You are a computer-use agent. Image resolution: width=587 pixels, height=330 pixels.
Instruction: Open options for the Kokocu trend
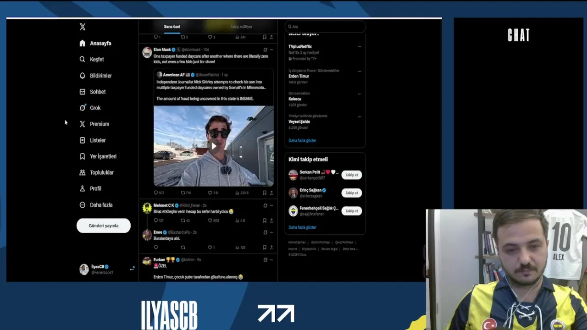click(x=360, y=93)
